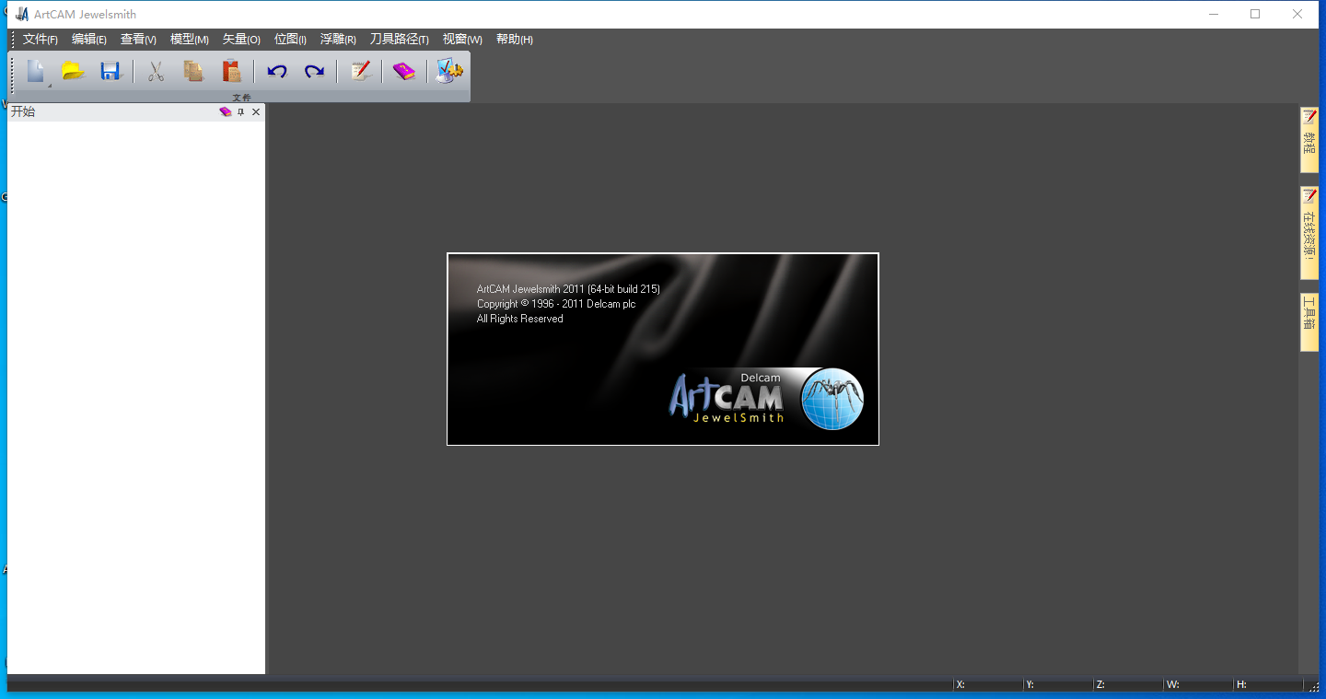Redo with the right curved arrow icon
Screen dimensions: 1326x699
[315, 71]
